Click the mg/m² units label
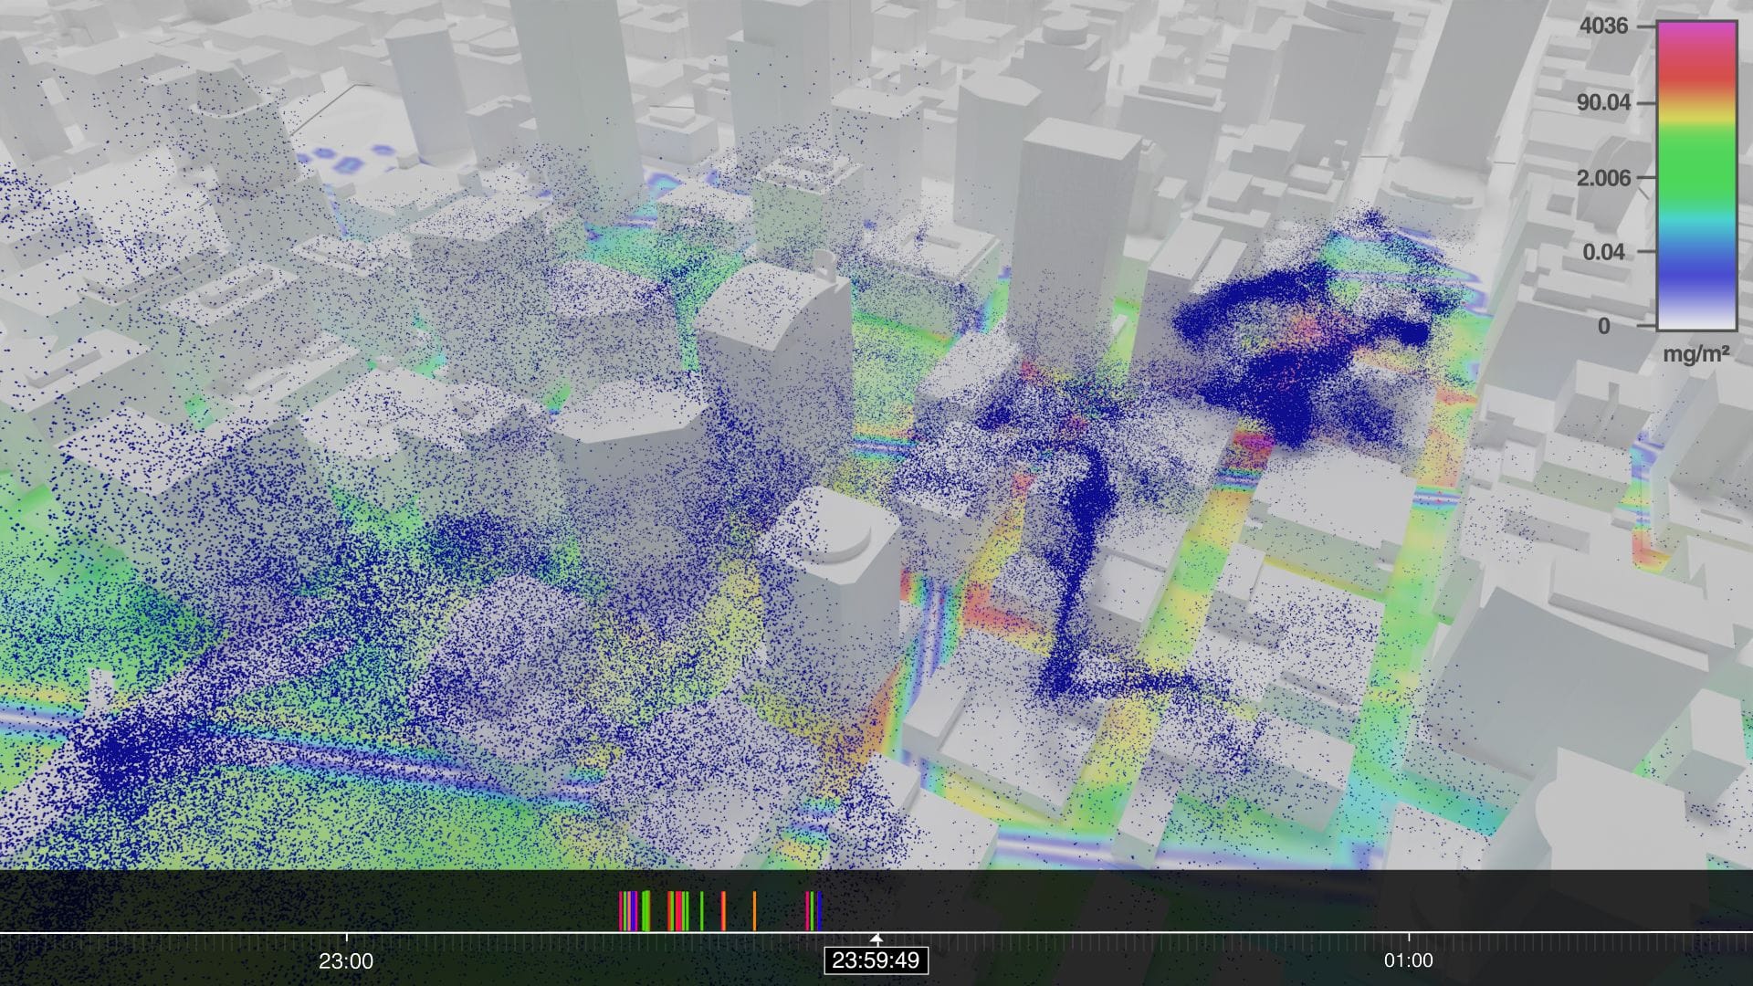The height and width of the screenshot is (986, 1753). tap(1695, 354)
